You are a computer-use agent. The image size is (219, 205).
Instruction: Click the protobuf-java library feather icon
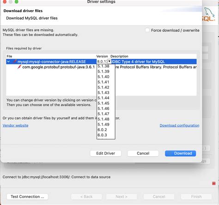(19, 67)
